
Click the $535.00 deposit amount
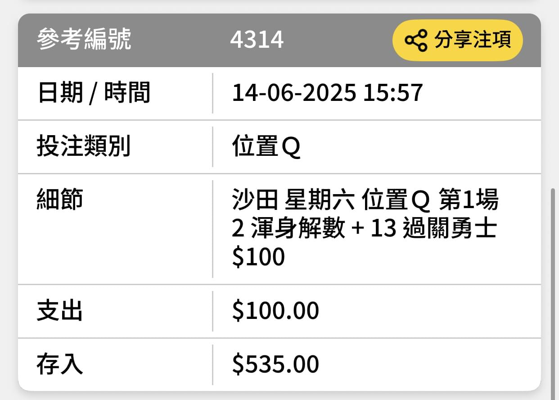275,364
